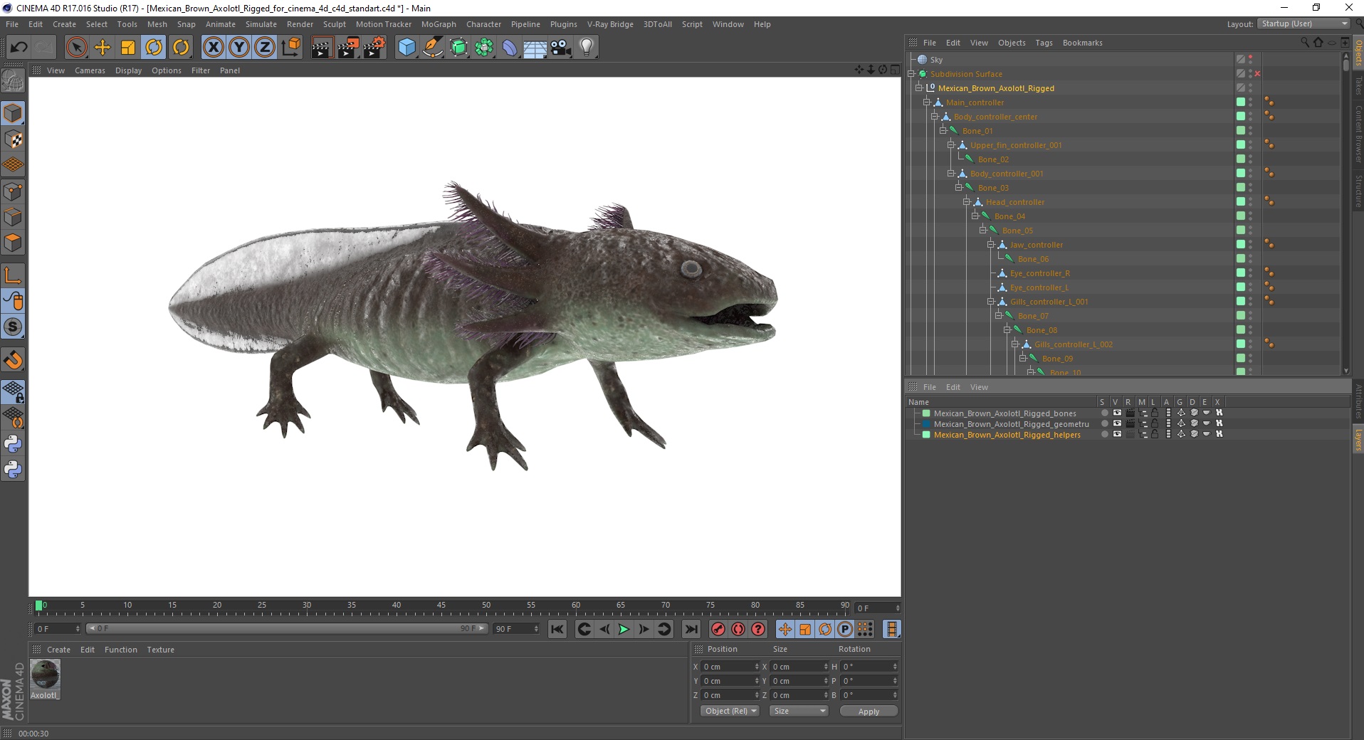This screenshot has height=740, width=1364.
Task: Collapse the Subdivision Surface hierarchy
Action: pos(911,74)
